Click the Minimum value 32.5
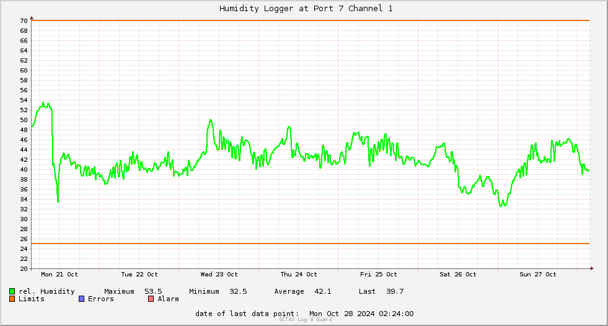Screen dimensions: 608x326 238,291
